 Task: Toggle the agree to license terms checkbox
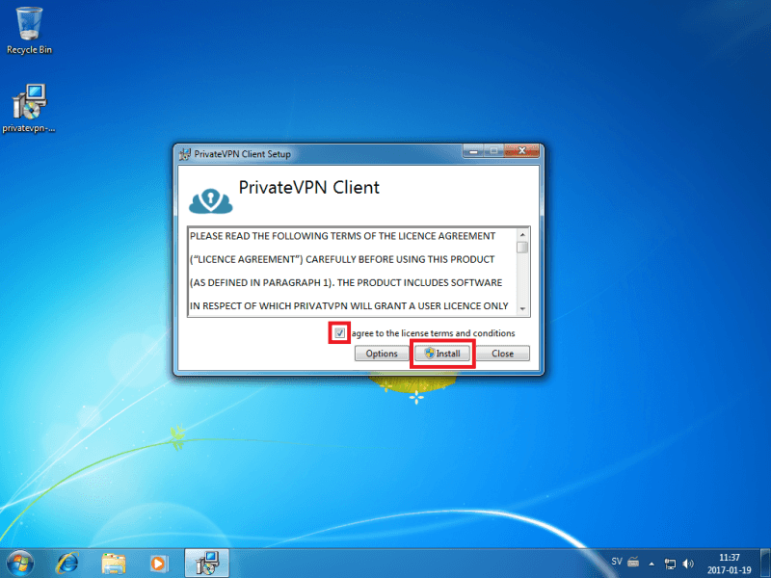point(339,333)
